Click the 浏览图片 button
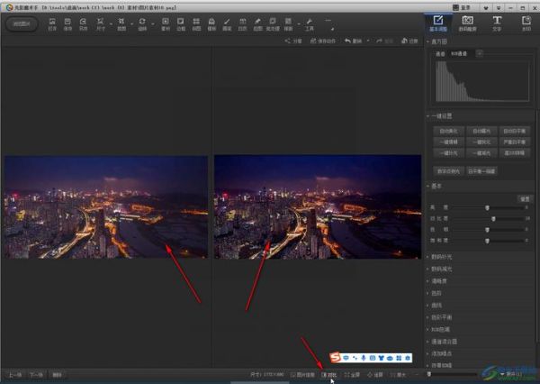This screenshot has height=384, width=540. click(20, 23)
